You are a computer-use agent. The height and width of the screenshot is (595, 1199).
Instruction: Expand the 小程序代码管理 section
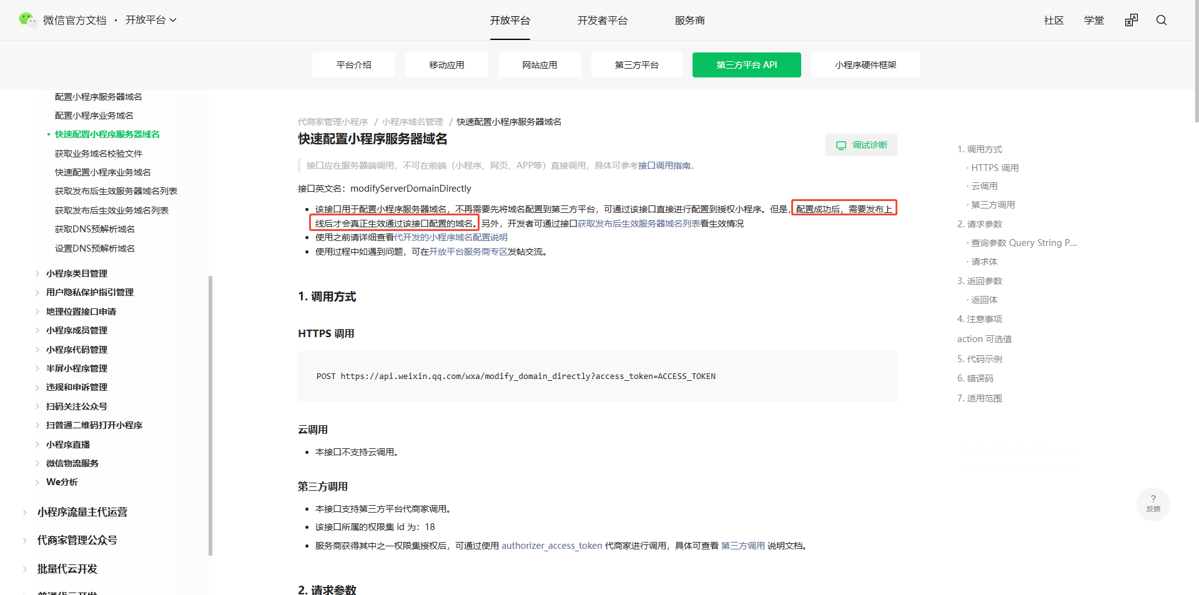(77, 350)
